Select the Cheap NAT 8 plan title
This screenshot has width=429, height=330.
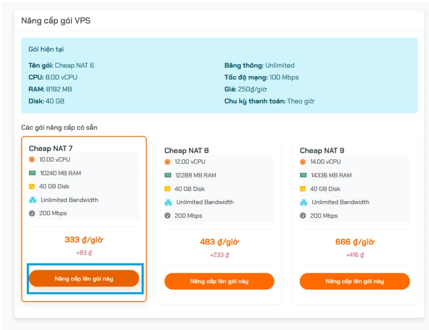pyautogui.click(x=186, y=151)
